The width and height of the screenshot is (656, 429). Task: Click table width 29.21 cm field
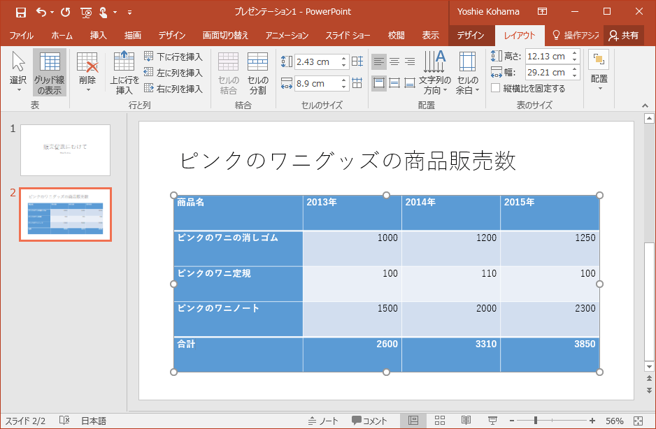548,73
